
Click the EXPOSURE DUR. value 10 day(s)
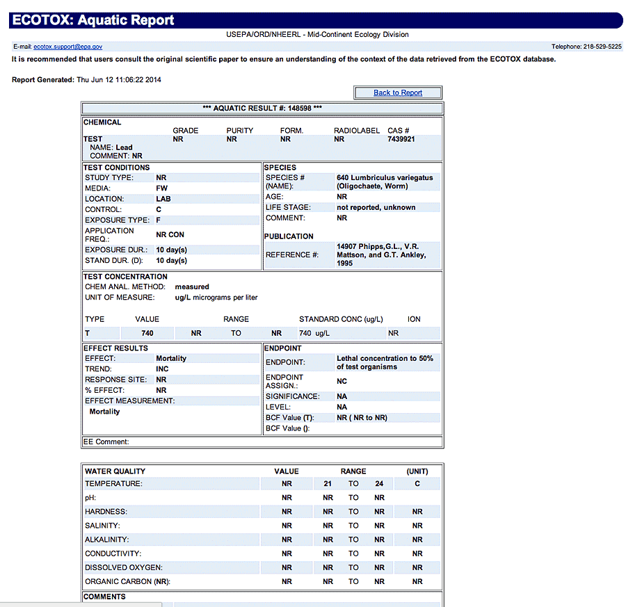(x=171, y=250)
